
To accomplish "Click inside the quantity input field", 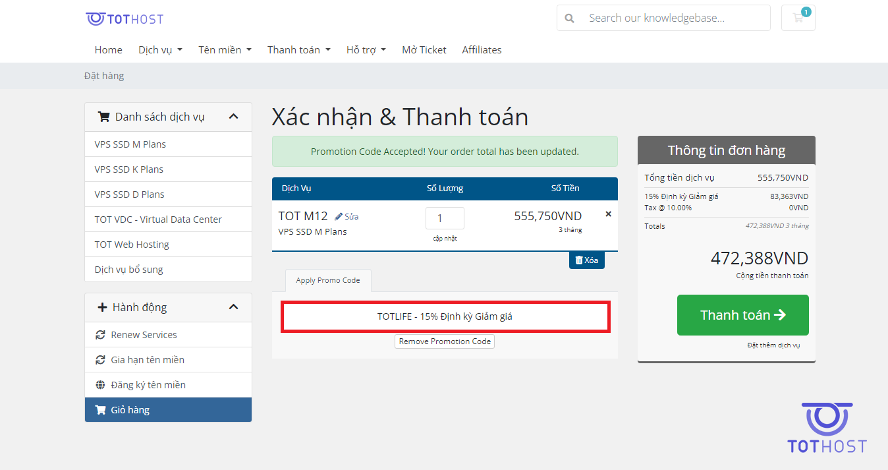I will pos(445,218).
